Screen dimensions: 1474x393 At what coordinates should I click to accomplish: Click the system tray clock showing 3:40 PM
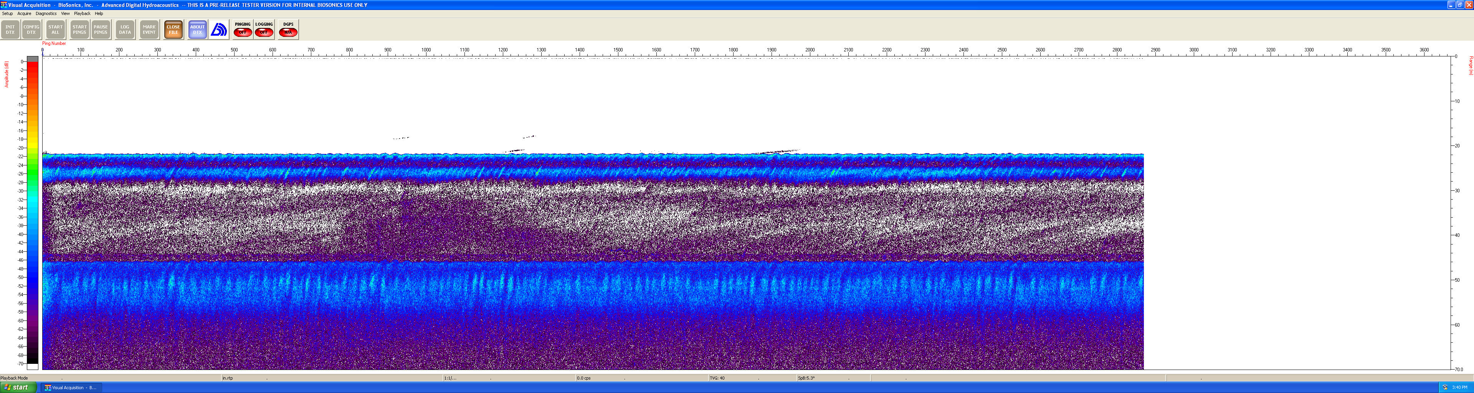click(x=1460, y=387)
